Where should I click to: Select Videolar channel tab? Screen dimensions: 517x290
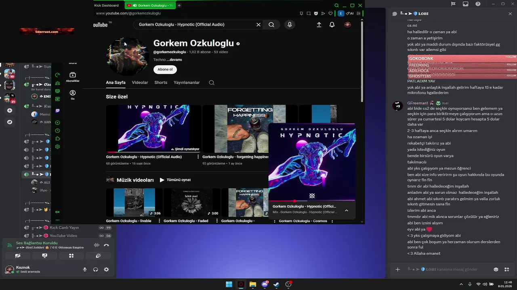pyautogui.click(x=140, y=83)
